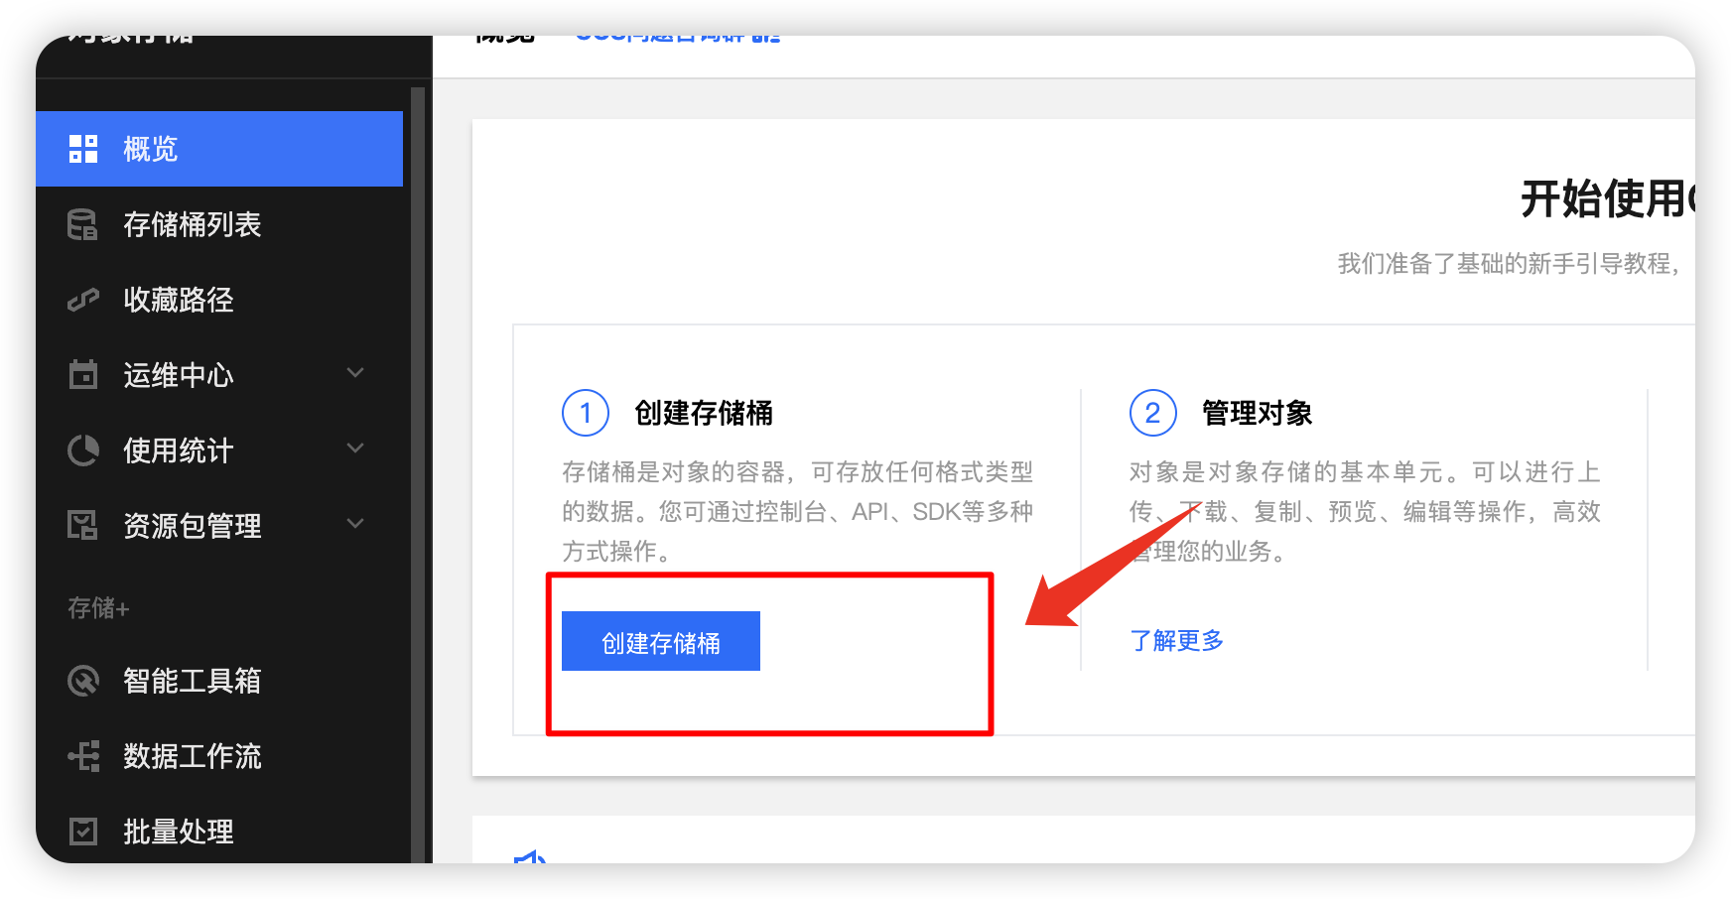Click the 运维中心 calendar icon

click(83, 374)
